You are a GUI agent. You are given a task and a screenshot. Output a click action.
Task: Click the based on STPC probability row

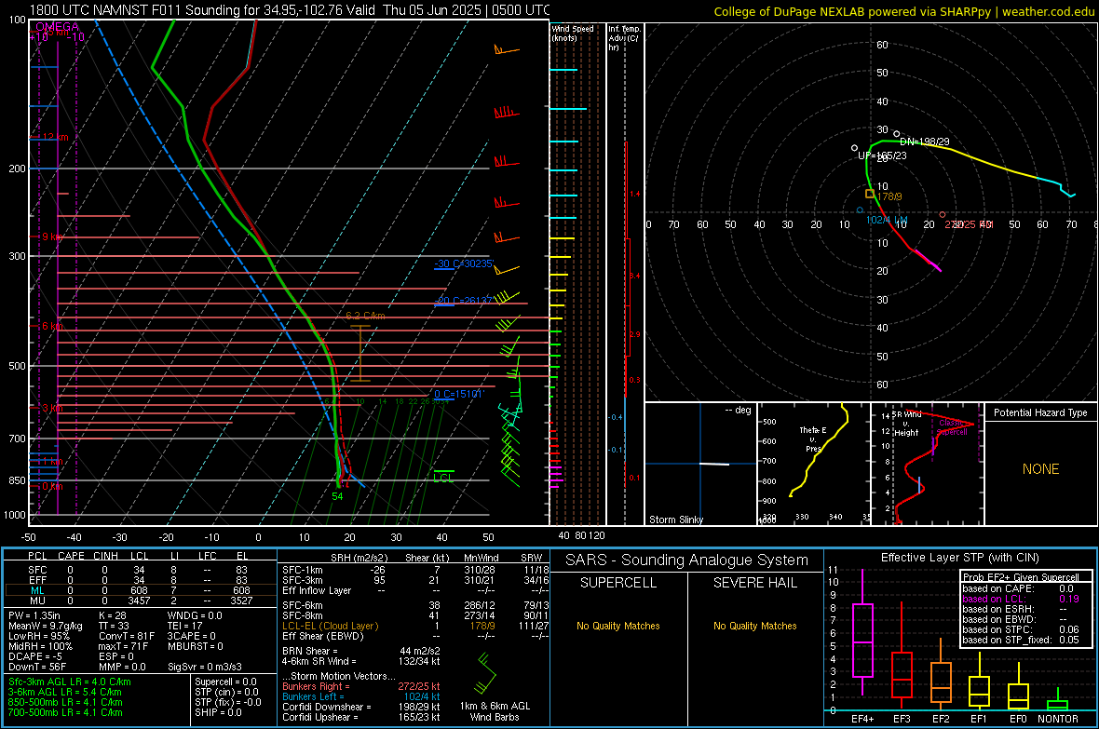(1021, 629)
